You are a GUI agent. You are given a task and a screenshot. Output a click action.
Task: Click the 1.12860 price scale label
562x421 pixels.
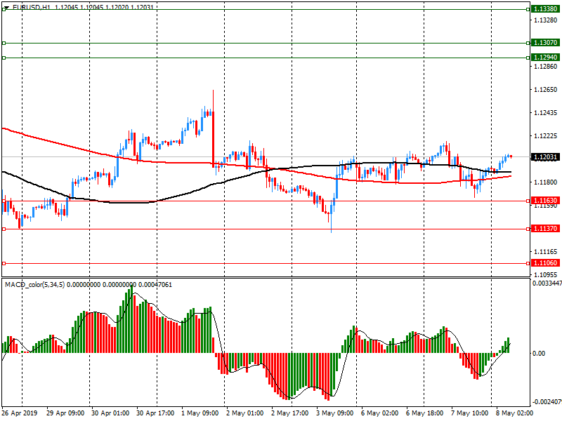pos(545,67)
